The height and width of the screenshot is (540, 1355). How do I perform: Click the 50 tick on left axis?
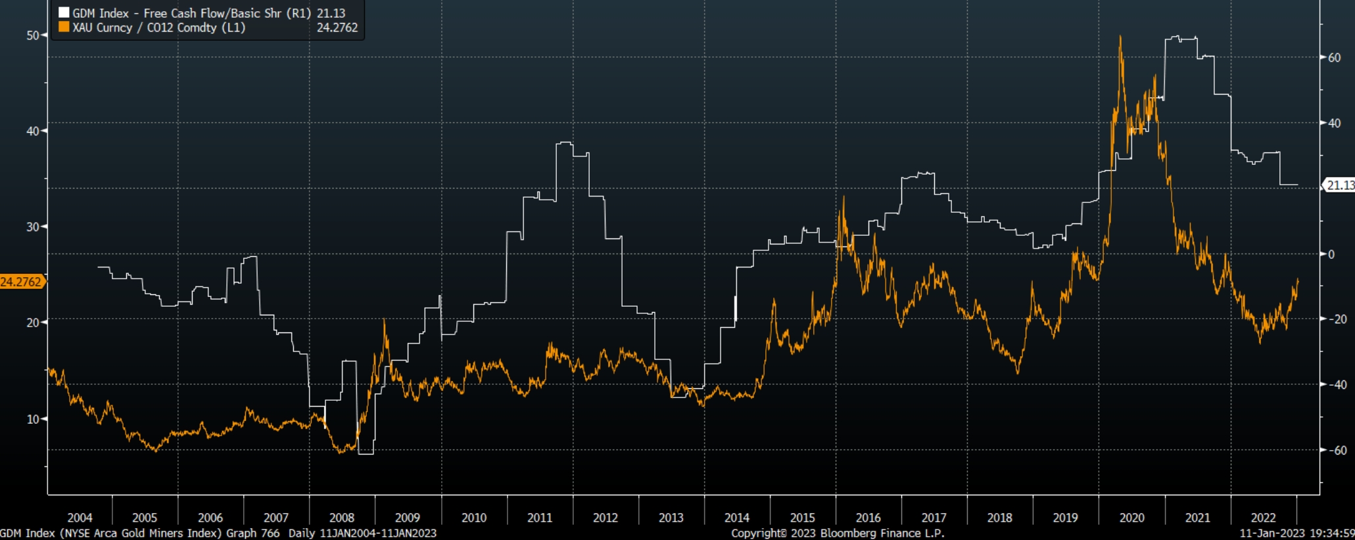(x=33, y=35)
